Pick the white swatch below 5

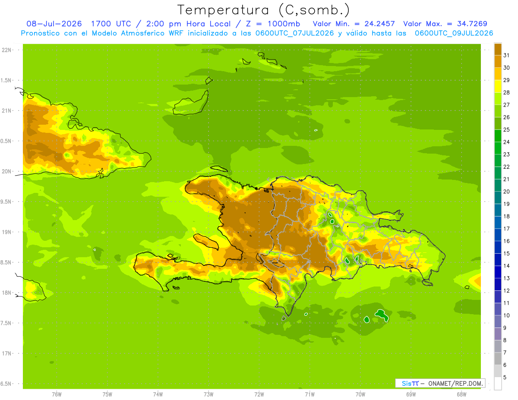point(498,384)
